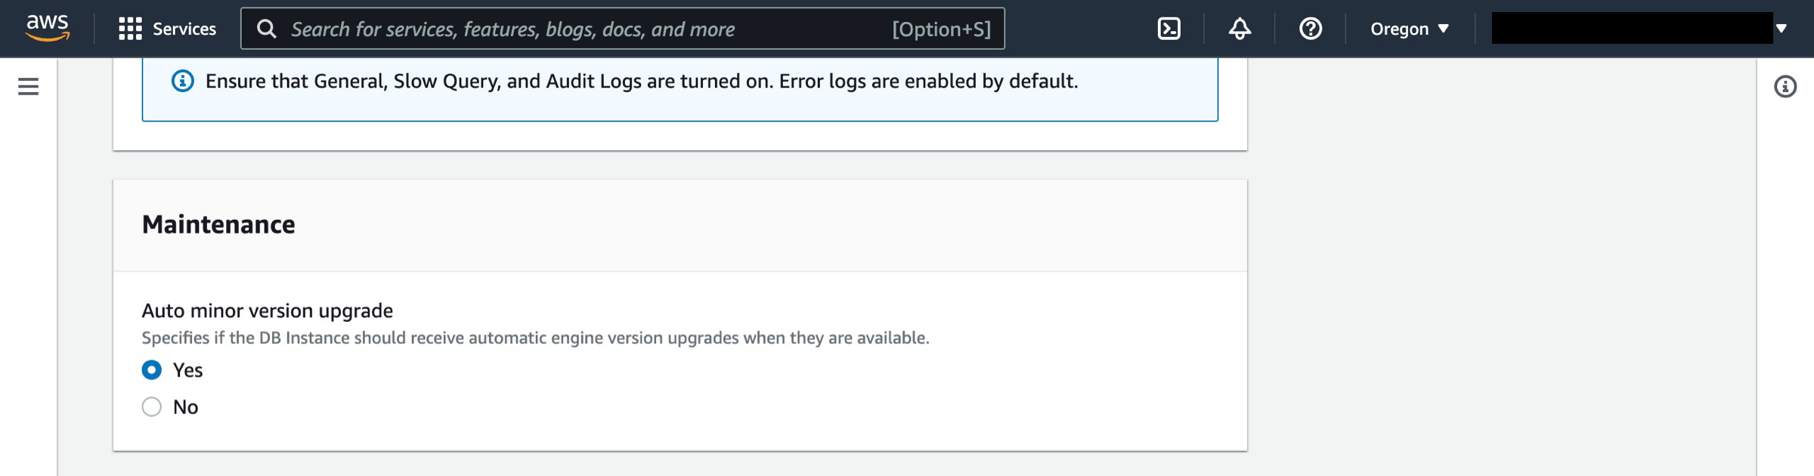1814x476 pixels.
Task: Click the info icon in the logs notice
Action: click(182, 81)
